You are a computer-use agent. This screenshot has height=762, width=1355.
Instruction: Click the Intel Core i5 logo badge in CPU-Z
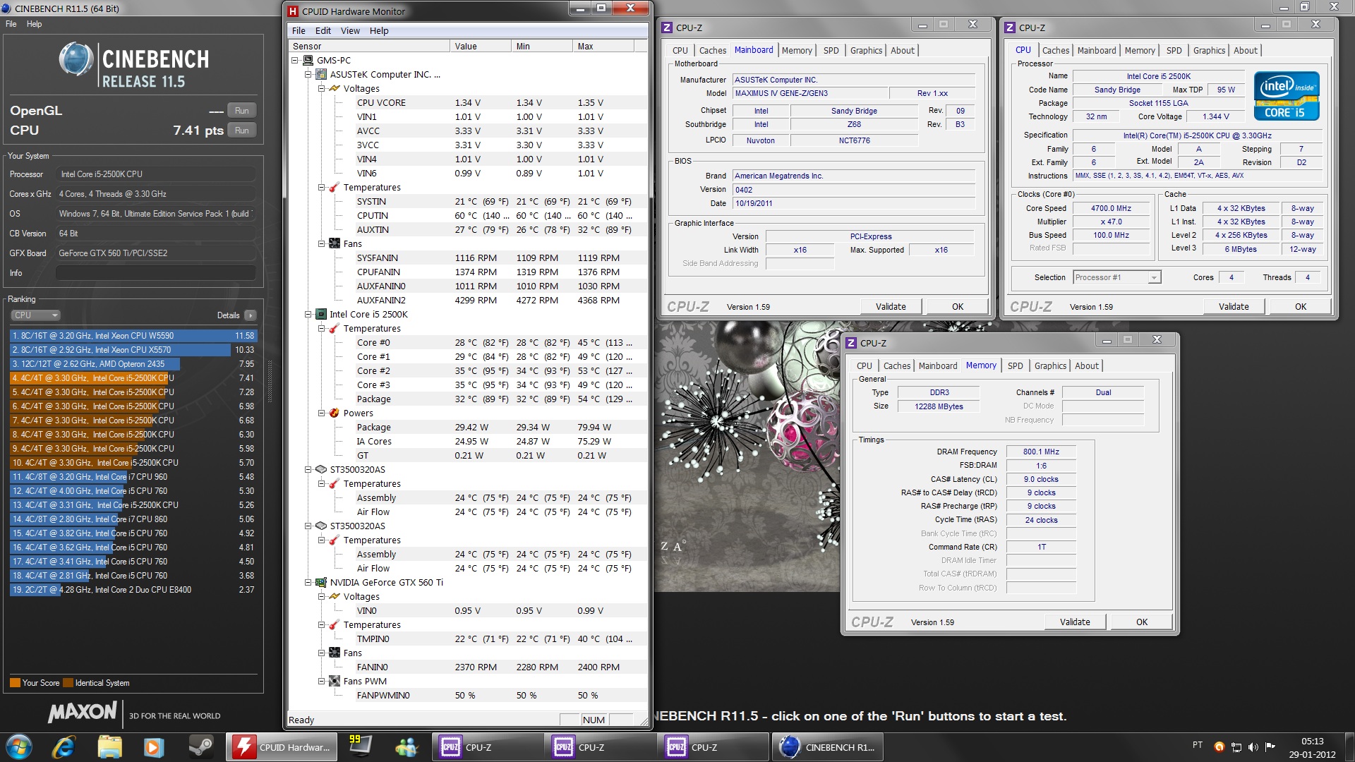(x=1286, y=95)
